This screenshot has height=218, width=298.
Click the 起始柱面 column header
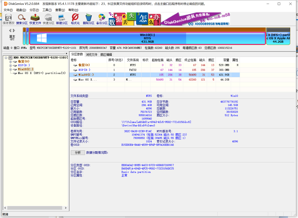[x=157, y=60]
